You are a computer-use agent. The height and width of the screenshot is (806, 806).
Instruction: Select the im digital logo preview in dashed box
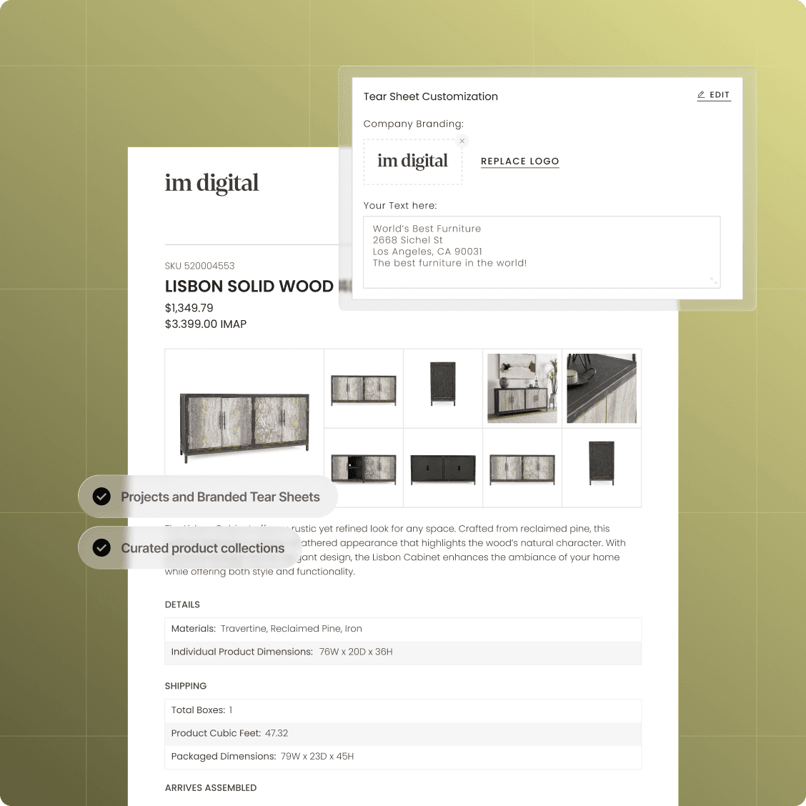(x=412, y=161)
